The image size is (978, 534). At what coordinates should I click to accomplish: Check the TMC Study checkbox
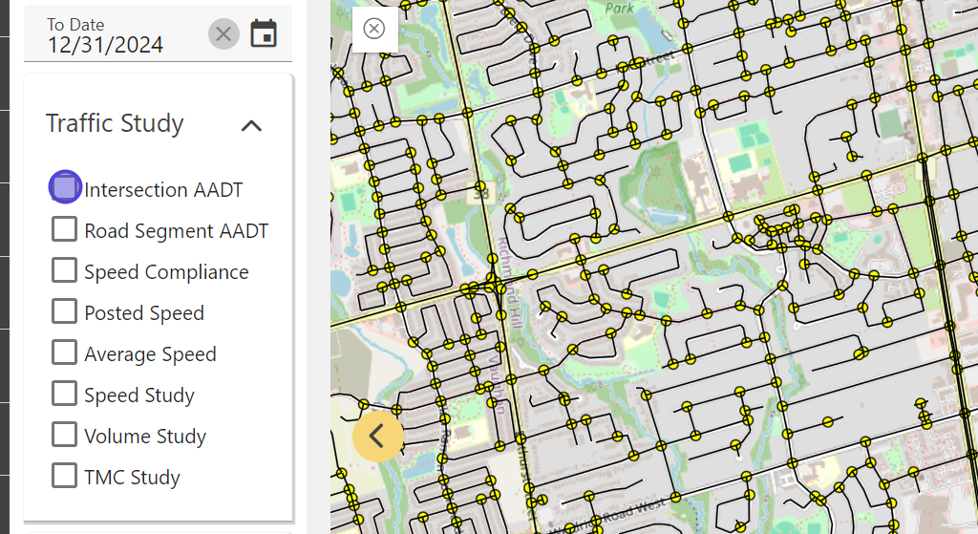point(65,476)
